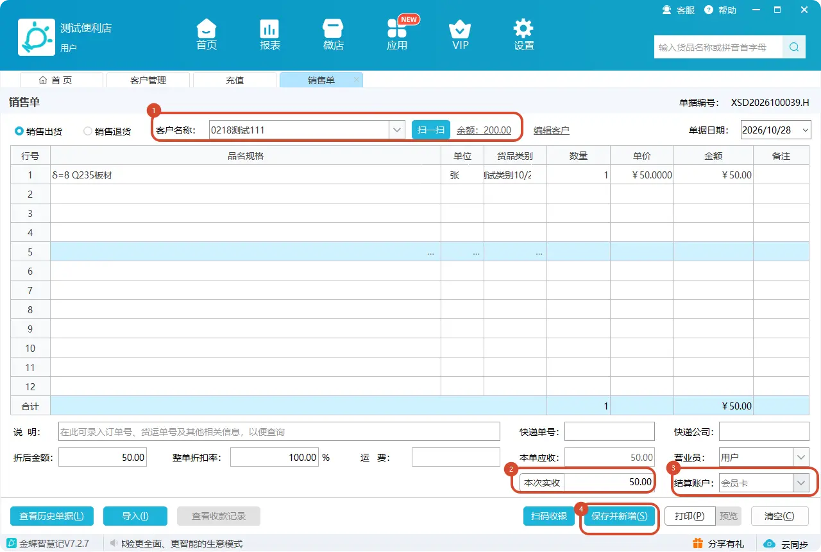The width and height of the screenshot is (821, 552).
Task: Switch to the 首页 tab
Action: [x=62, y=80]
